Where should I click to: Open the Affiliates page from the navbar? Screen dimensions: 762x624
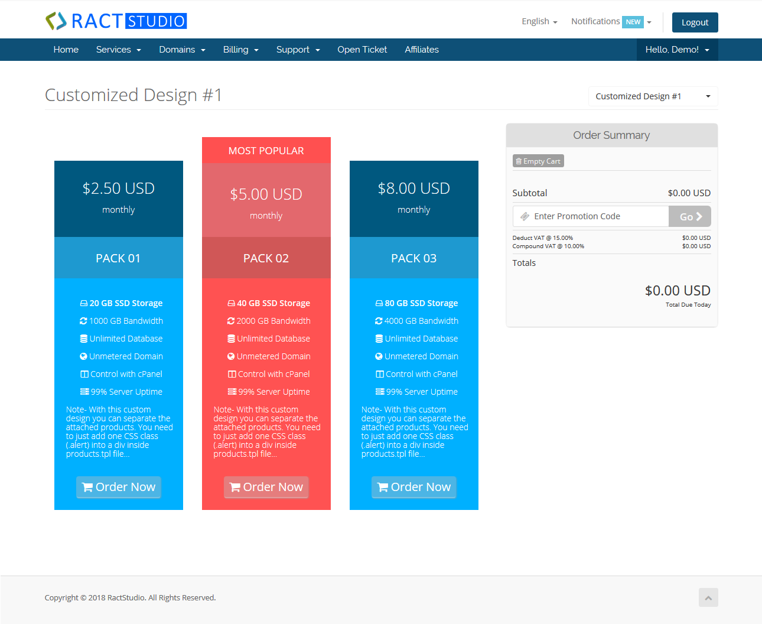(x=421, y=50)
